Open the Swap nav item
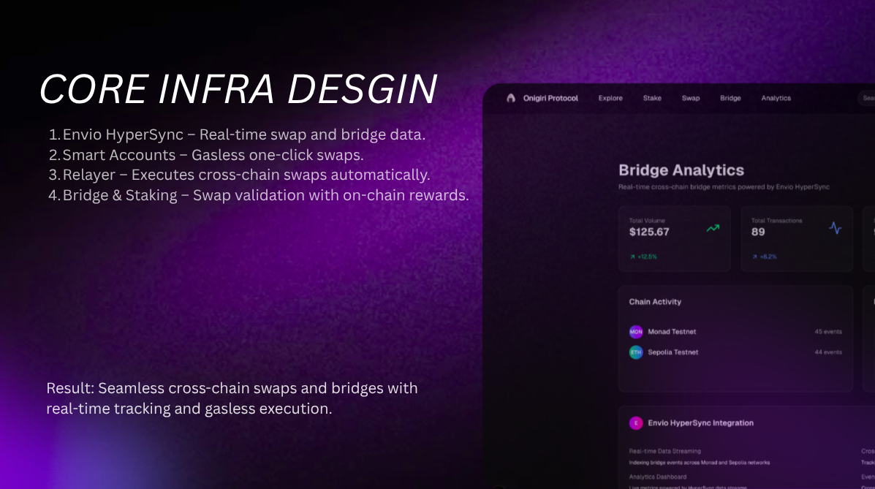The height and width of the screenshot is (489, 875). (x=691, y=98)
